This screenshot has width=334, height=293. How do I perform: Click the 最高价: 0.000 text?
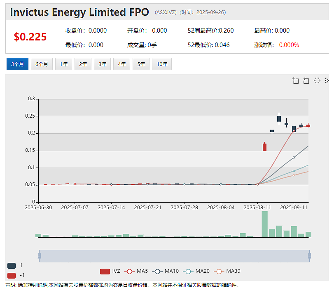[x=272, y=31]
